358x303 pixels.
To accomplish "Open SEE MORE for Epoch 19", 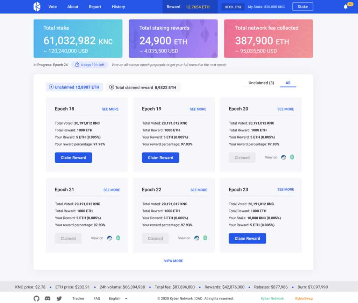I will (x=198, y=109).
